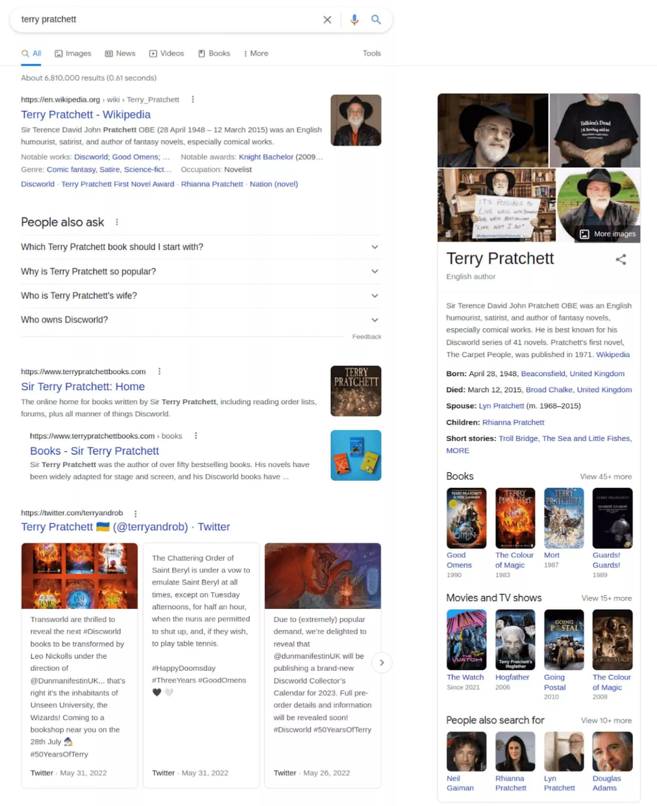Open the Terry Pratchett First Novel Award sitelink
This screenshot has width=657, height=806.
118,184
